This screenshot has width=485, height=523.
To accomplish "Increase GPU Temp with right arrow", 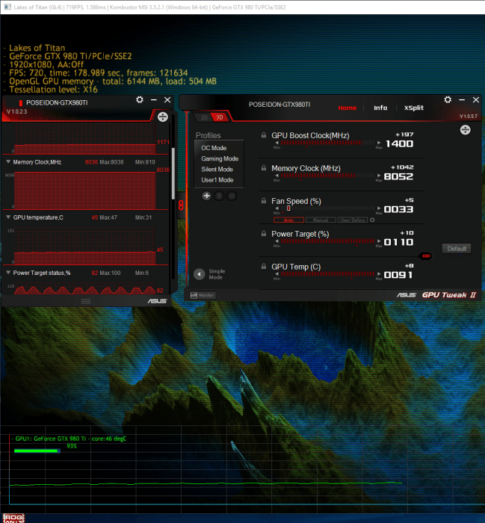I will click(379, 274).
